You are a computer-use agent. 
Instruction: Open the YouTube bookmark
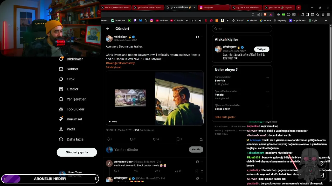pos(162,20)
